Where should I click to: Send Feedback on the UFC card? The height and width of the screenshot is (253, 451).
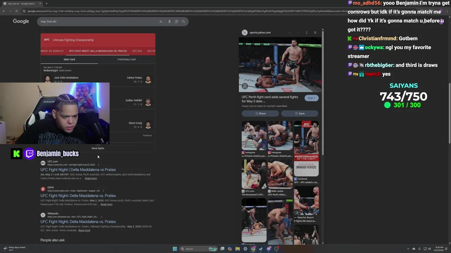(147, 135)
